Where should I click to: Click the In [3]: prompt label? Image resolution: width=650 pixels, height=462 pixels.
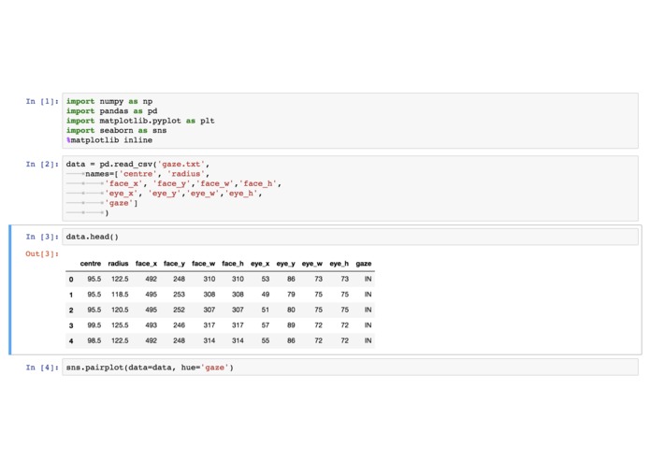pos(42,237)
